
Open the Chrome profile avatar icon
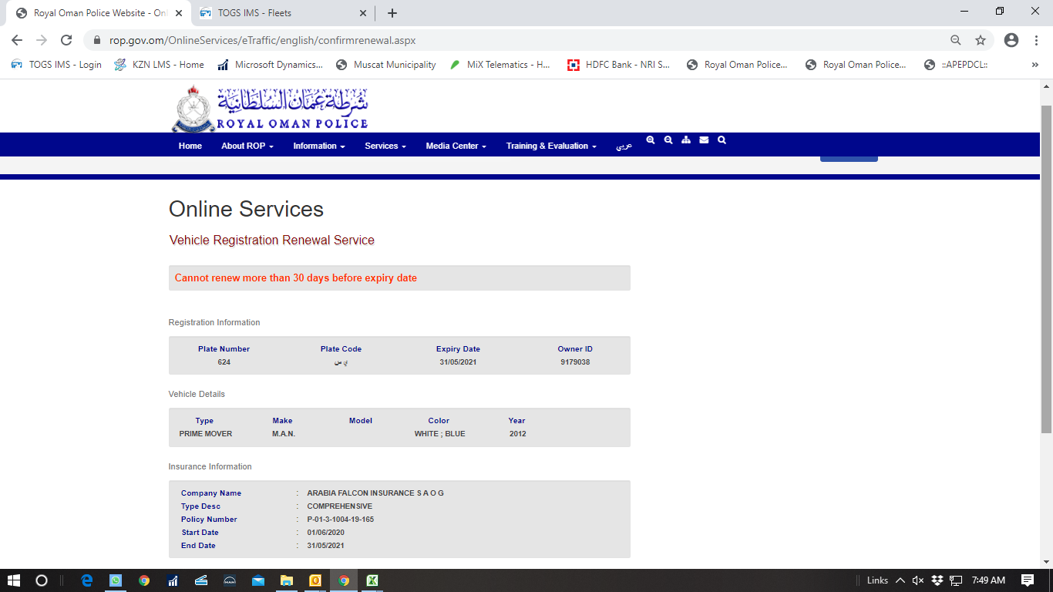coord(1011,40)
